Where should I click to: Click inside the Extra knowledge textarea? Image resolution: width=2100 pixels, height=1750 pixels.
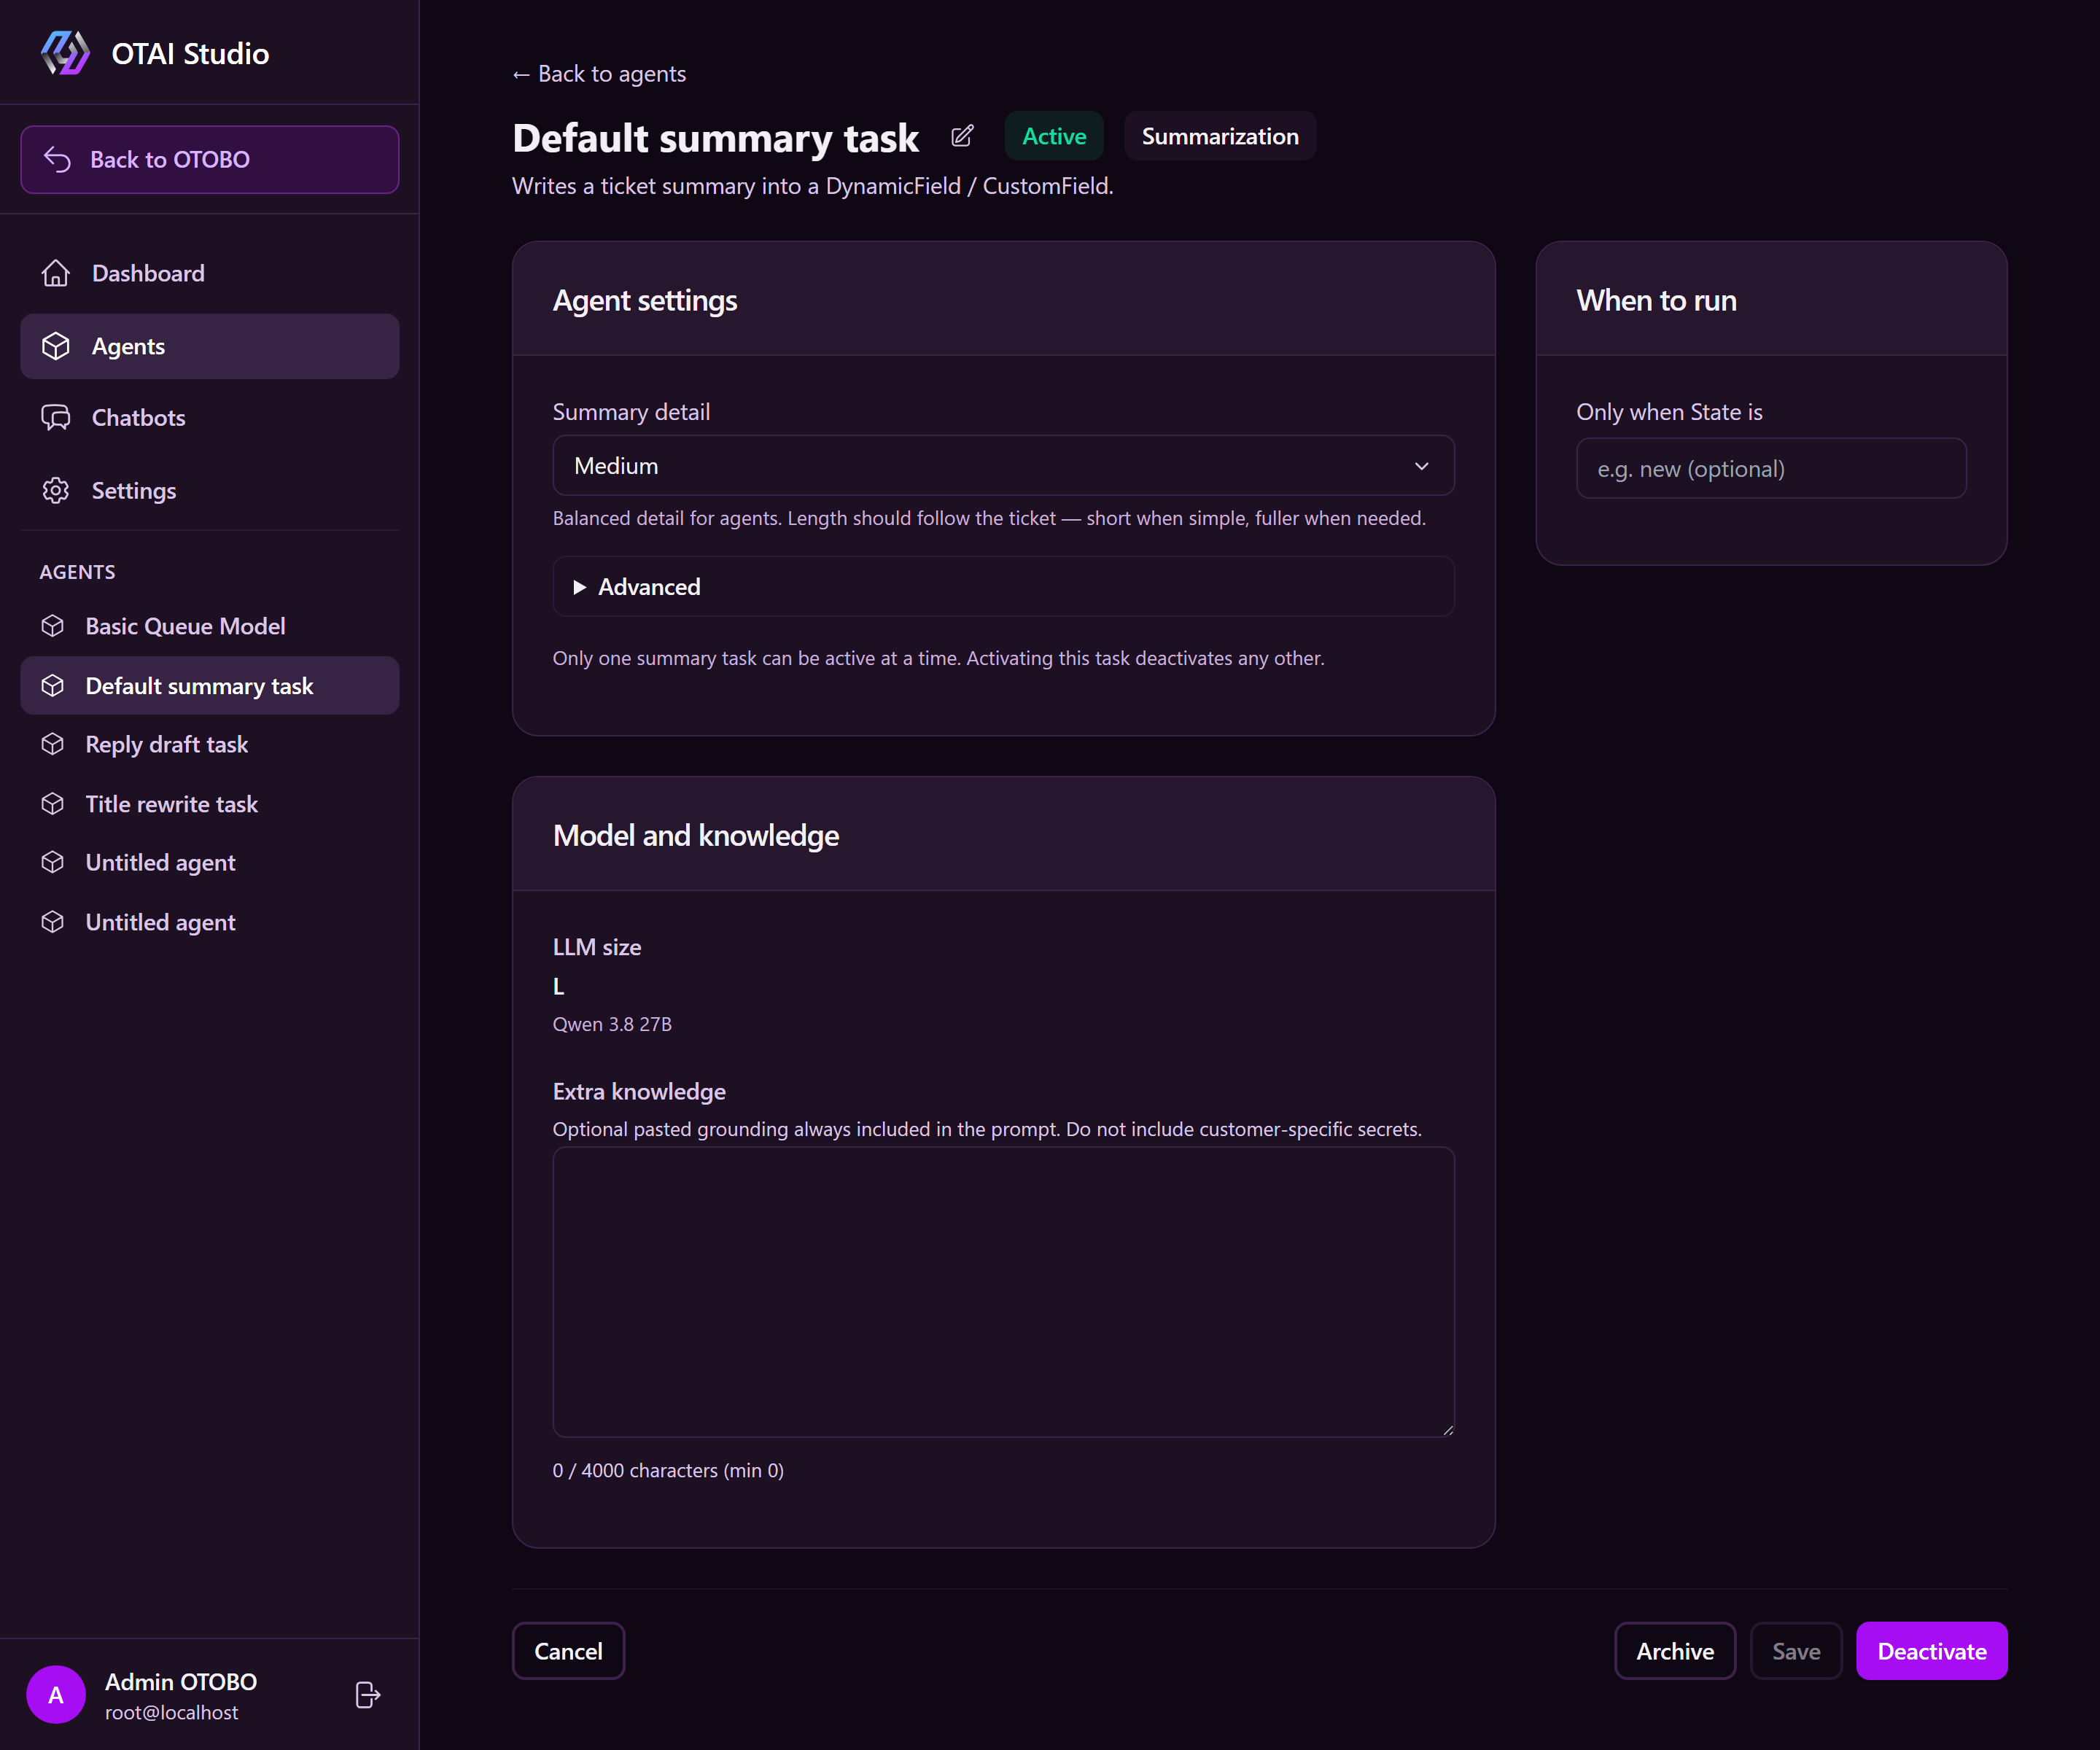1003,1292
